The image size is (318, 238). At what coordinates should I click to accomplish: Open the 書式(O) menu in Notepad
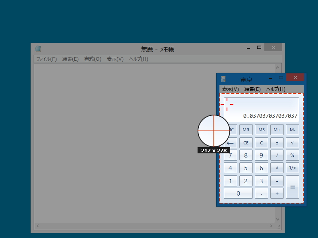[x=93, y=59]
